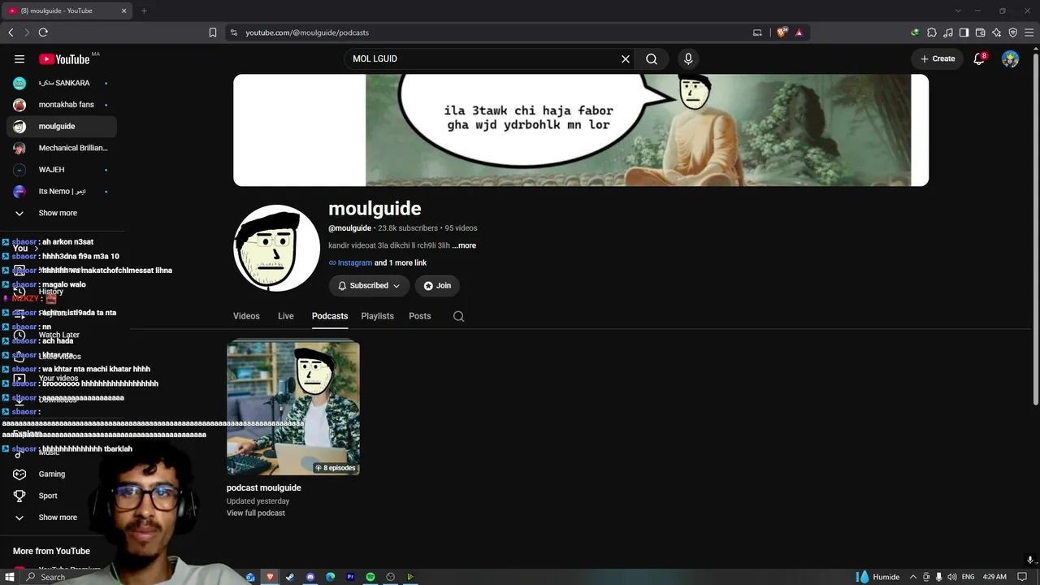Open the Brave VPN shield icon
The width and height of the screenshot is (1040, 585).
[x=1013, y=32]
